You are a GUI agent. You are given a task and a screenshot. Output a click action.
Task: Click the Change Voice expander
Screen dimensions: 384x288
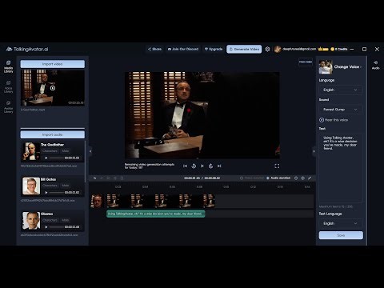348,67
